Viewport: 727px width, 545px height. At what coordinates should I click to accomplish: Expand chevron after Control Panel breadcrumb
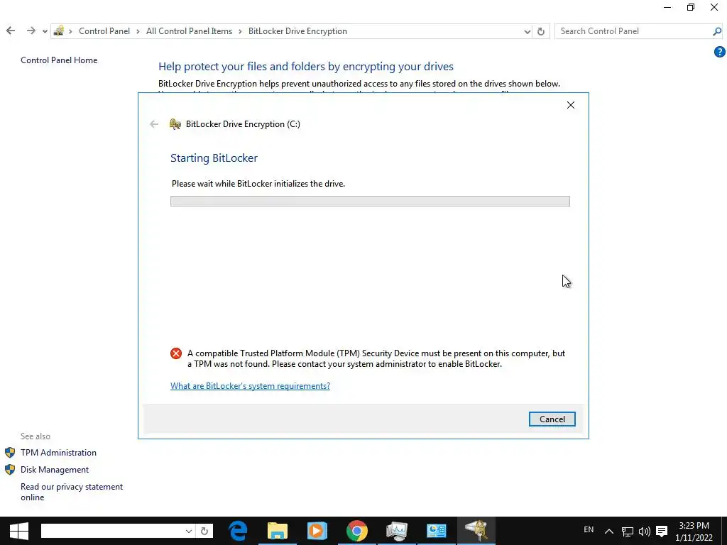click(138, 31)
